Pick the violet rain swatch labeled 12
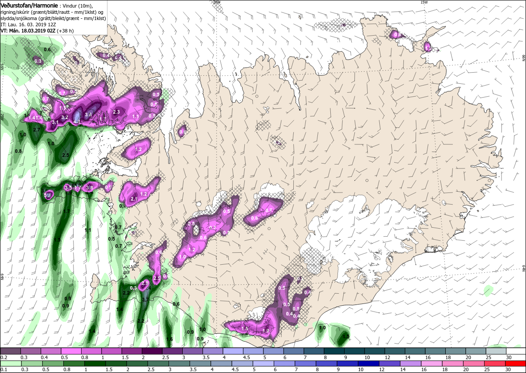Screen dimensions: 526x373 pos(389,364)
